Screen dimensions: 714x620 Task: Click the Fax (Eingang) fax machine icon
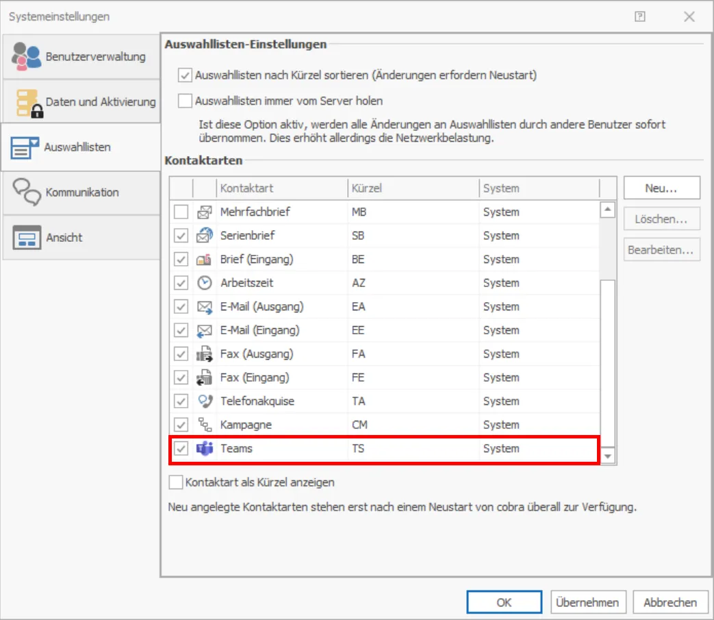tap(205, 377)
